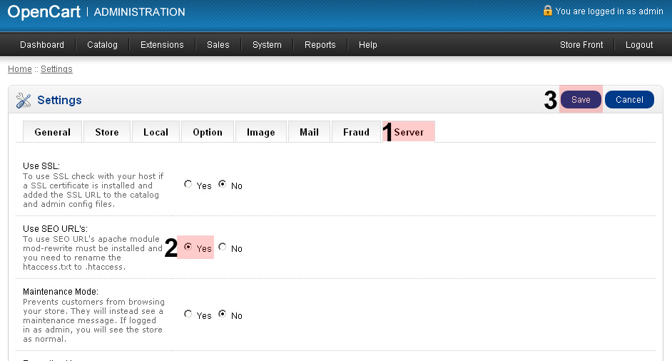
Task: Expand the Reports menu
Action: [x=320, y=45]
